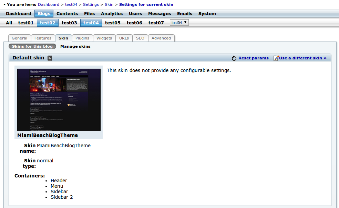This screenshot has height=208, width=339.
Task: Select blog test01
Action: coord(26,23)
